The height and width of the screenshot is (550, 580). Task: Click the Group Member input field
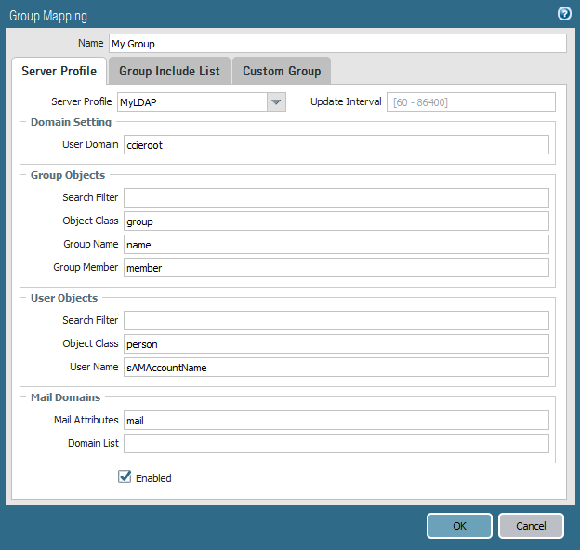[336, 267]
